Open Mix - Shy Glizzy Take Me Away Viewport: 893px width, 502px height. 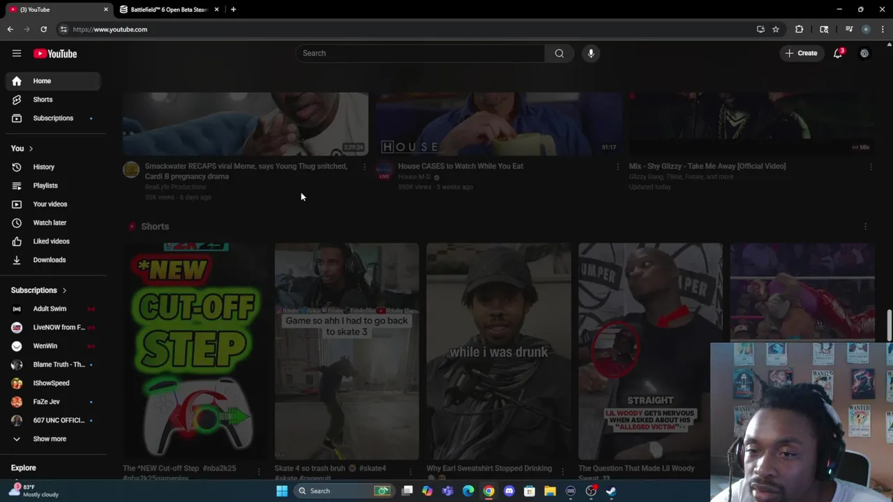click(x=707, y=166)
